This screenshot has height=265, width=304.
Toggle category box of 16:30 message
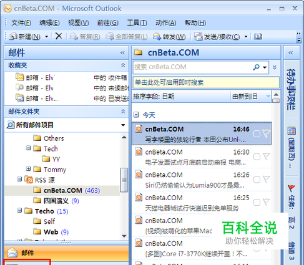click(257, 157)
